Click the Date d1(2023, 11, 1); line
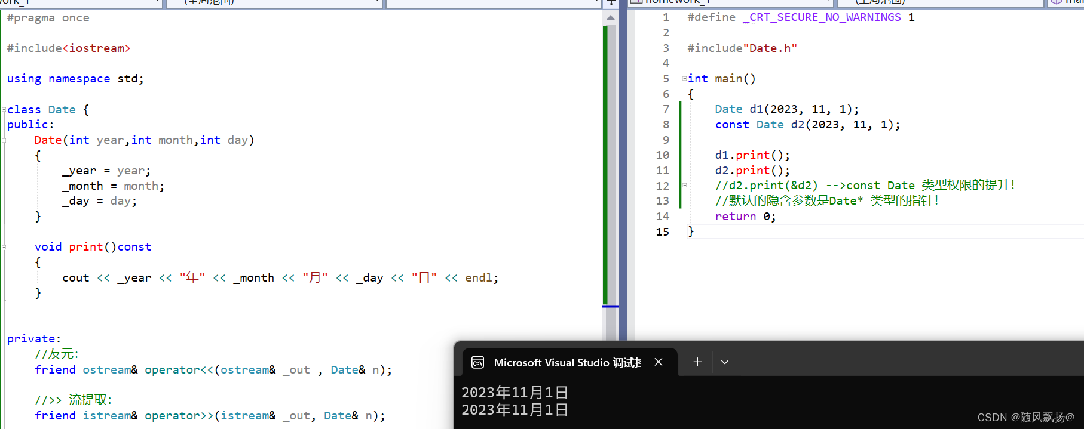Image resolution: width=1084 pixels, height=429 pixels. pos(787,109)
